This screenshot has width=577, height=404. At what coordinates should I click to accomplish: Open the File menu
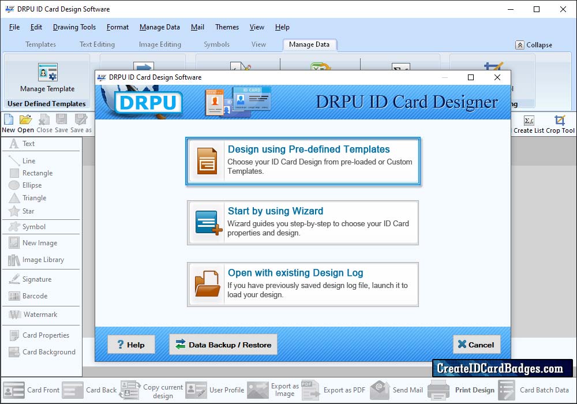coord(14,27)
